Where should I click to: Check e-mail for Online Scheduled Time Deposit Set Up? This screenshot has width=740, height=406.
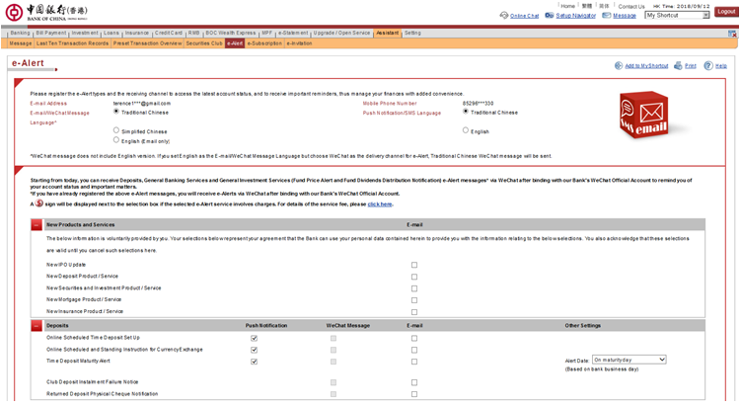[414, 338]
